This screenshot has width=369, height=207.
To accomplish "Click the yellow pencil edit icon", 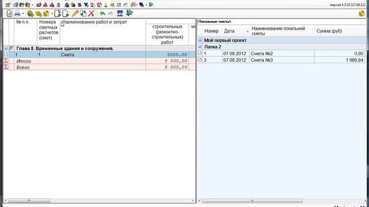I will point(75,13).
